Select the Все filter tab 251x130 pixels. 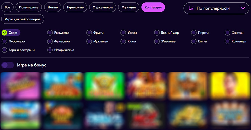(7, 7)
